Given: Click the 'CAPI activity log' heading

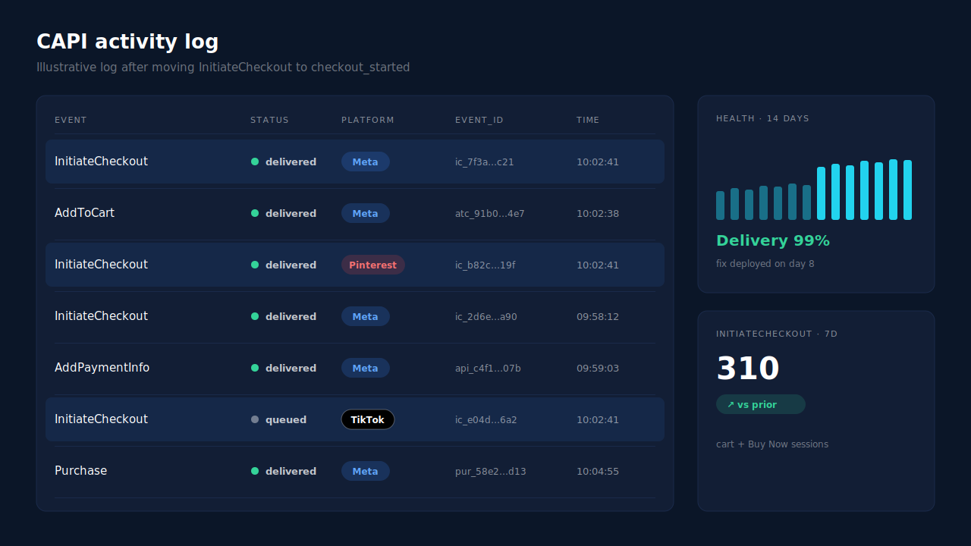Looking at the screenshot, I should [127, 42].
